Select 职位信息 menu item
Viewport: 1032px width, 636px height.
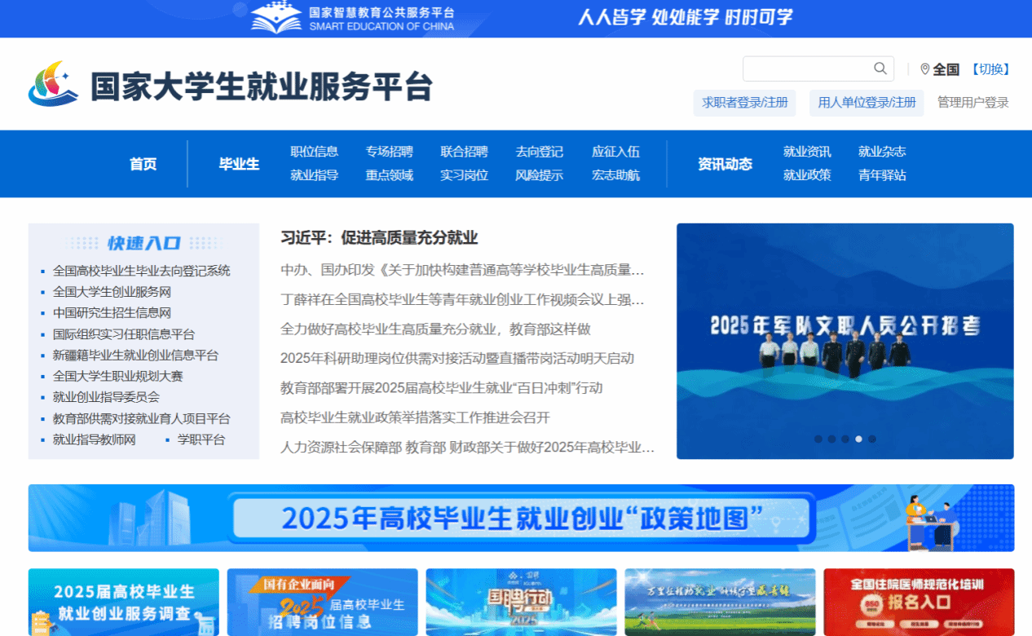315,152
